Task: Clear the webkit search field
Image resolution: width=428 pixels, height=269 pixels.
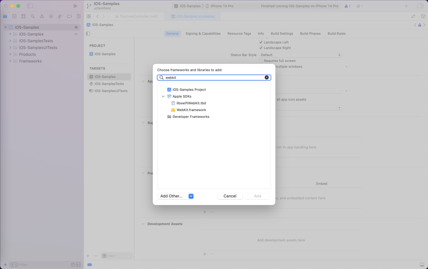Action: click(x=266, y=77)
